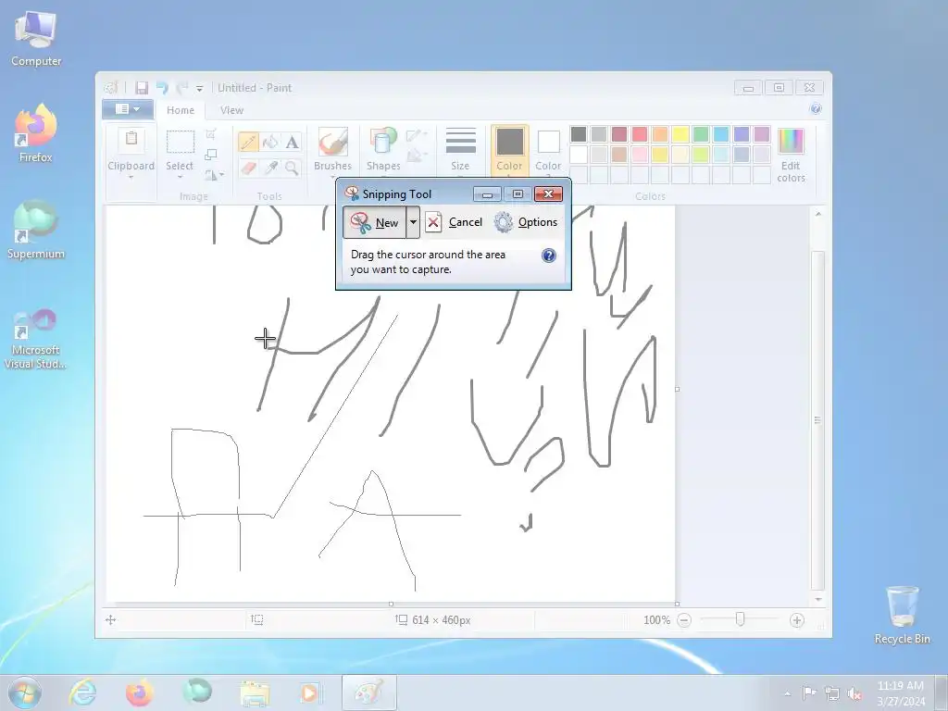Click the Paint taskbar button
This screenshot has width=948, height=711.
[x=368, y=692]
